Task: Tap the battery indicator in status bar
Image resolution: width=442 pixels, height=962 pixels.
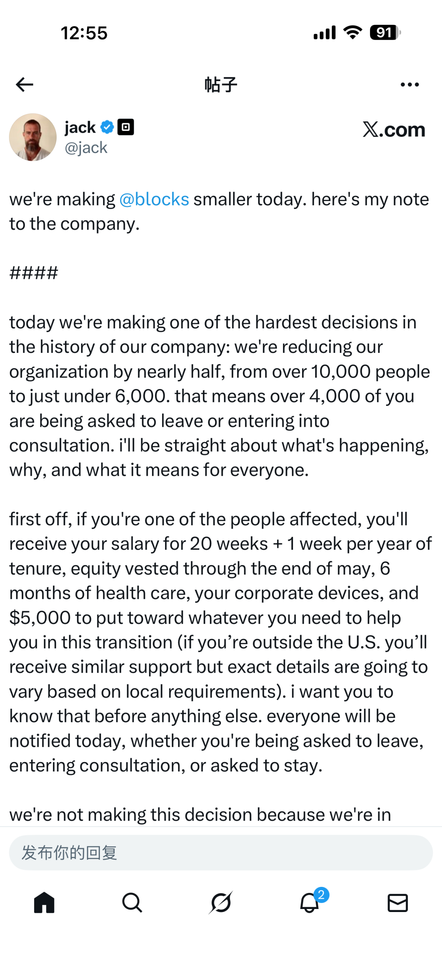Action: click(x=385, y=33)
